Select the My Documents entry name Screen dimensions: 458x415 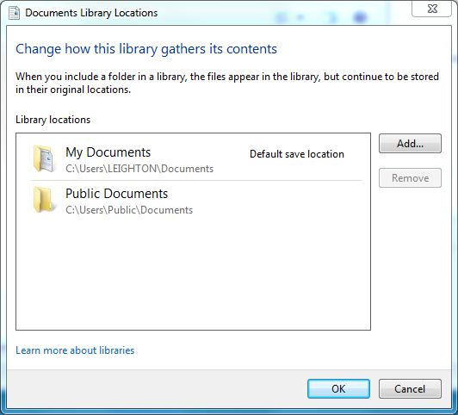[108, 152]
